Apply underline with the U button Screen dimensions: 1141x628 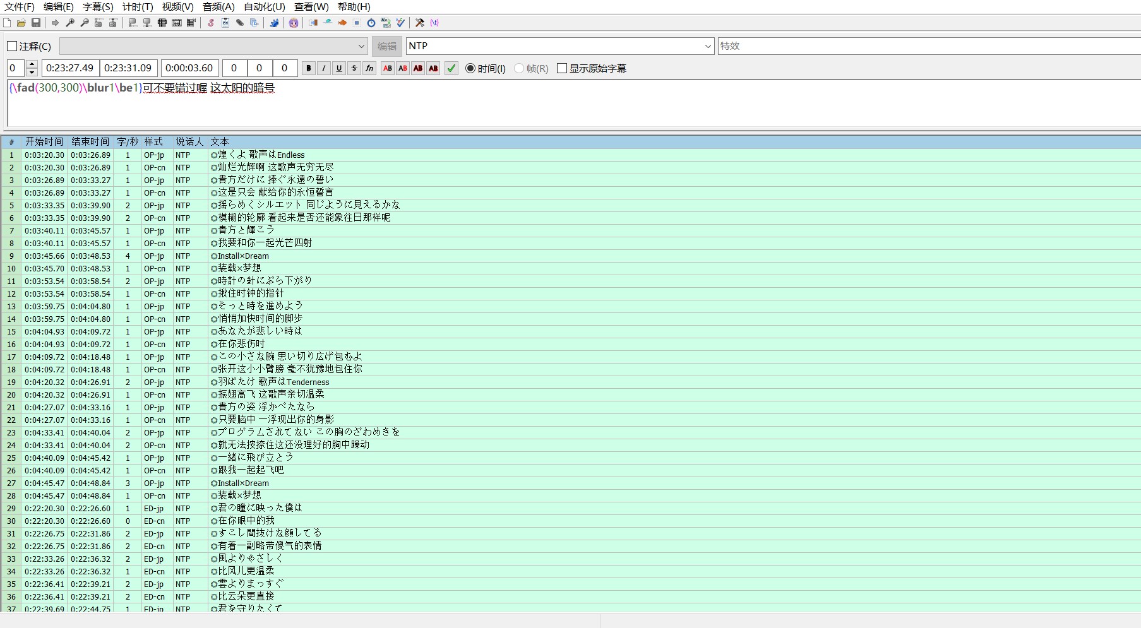click(339, 68)
